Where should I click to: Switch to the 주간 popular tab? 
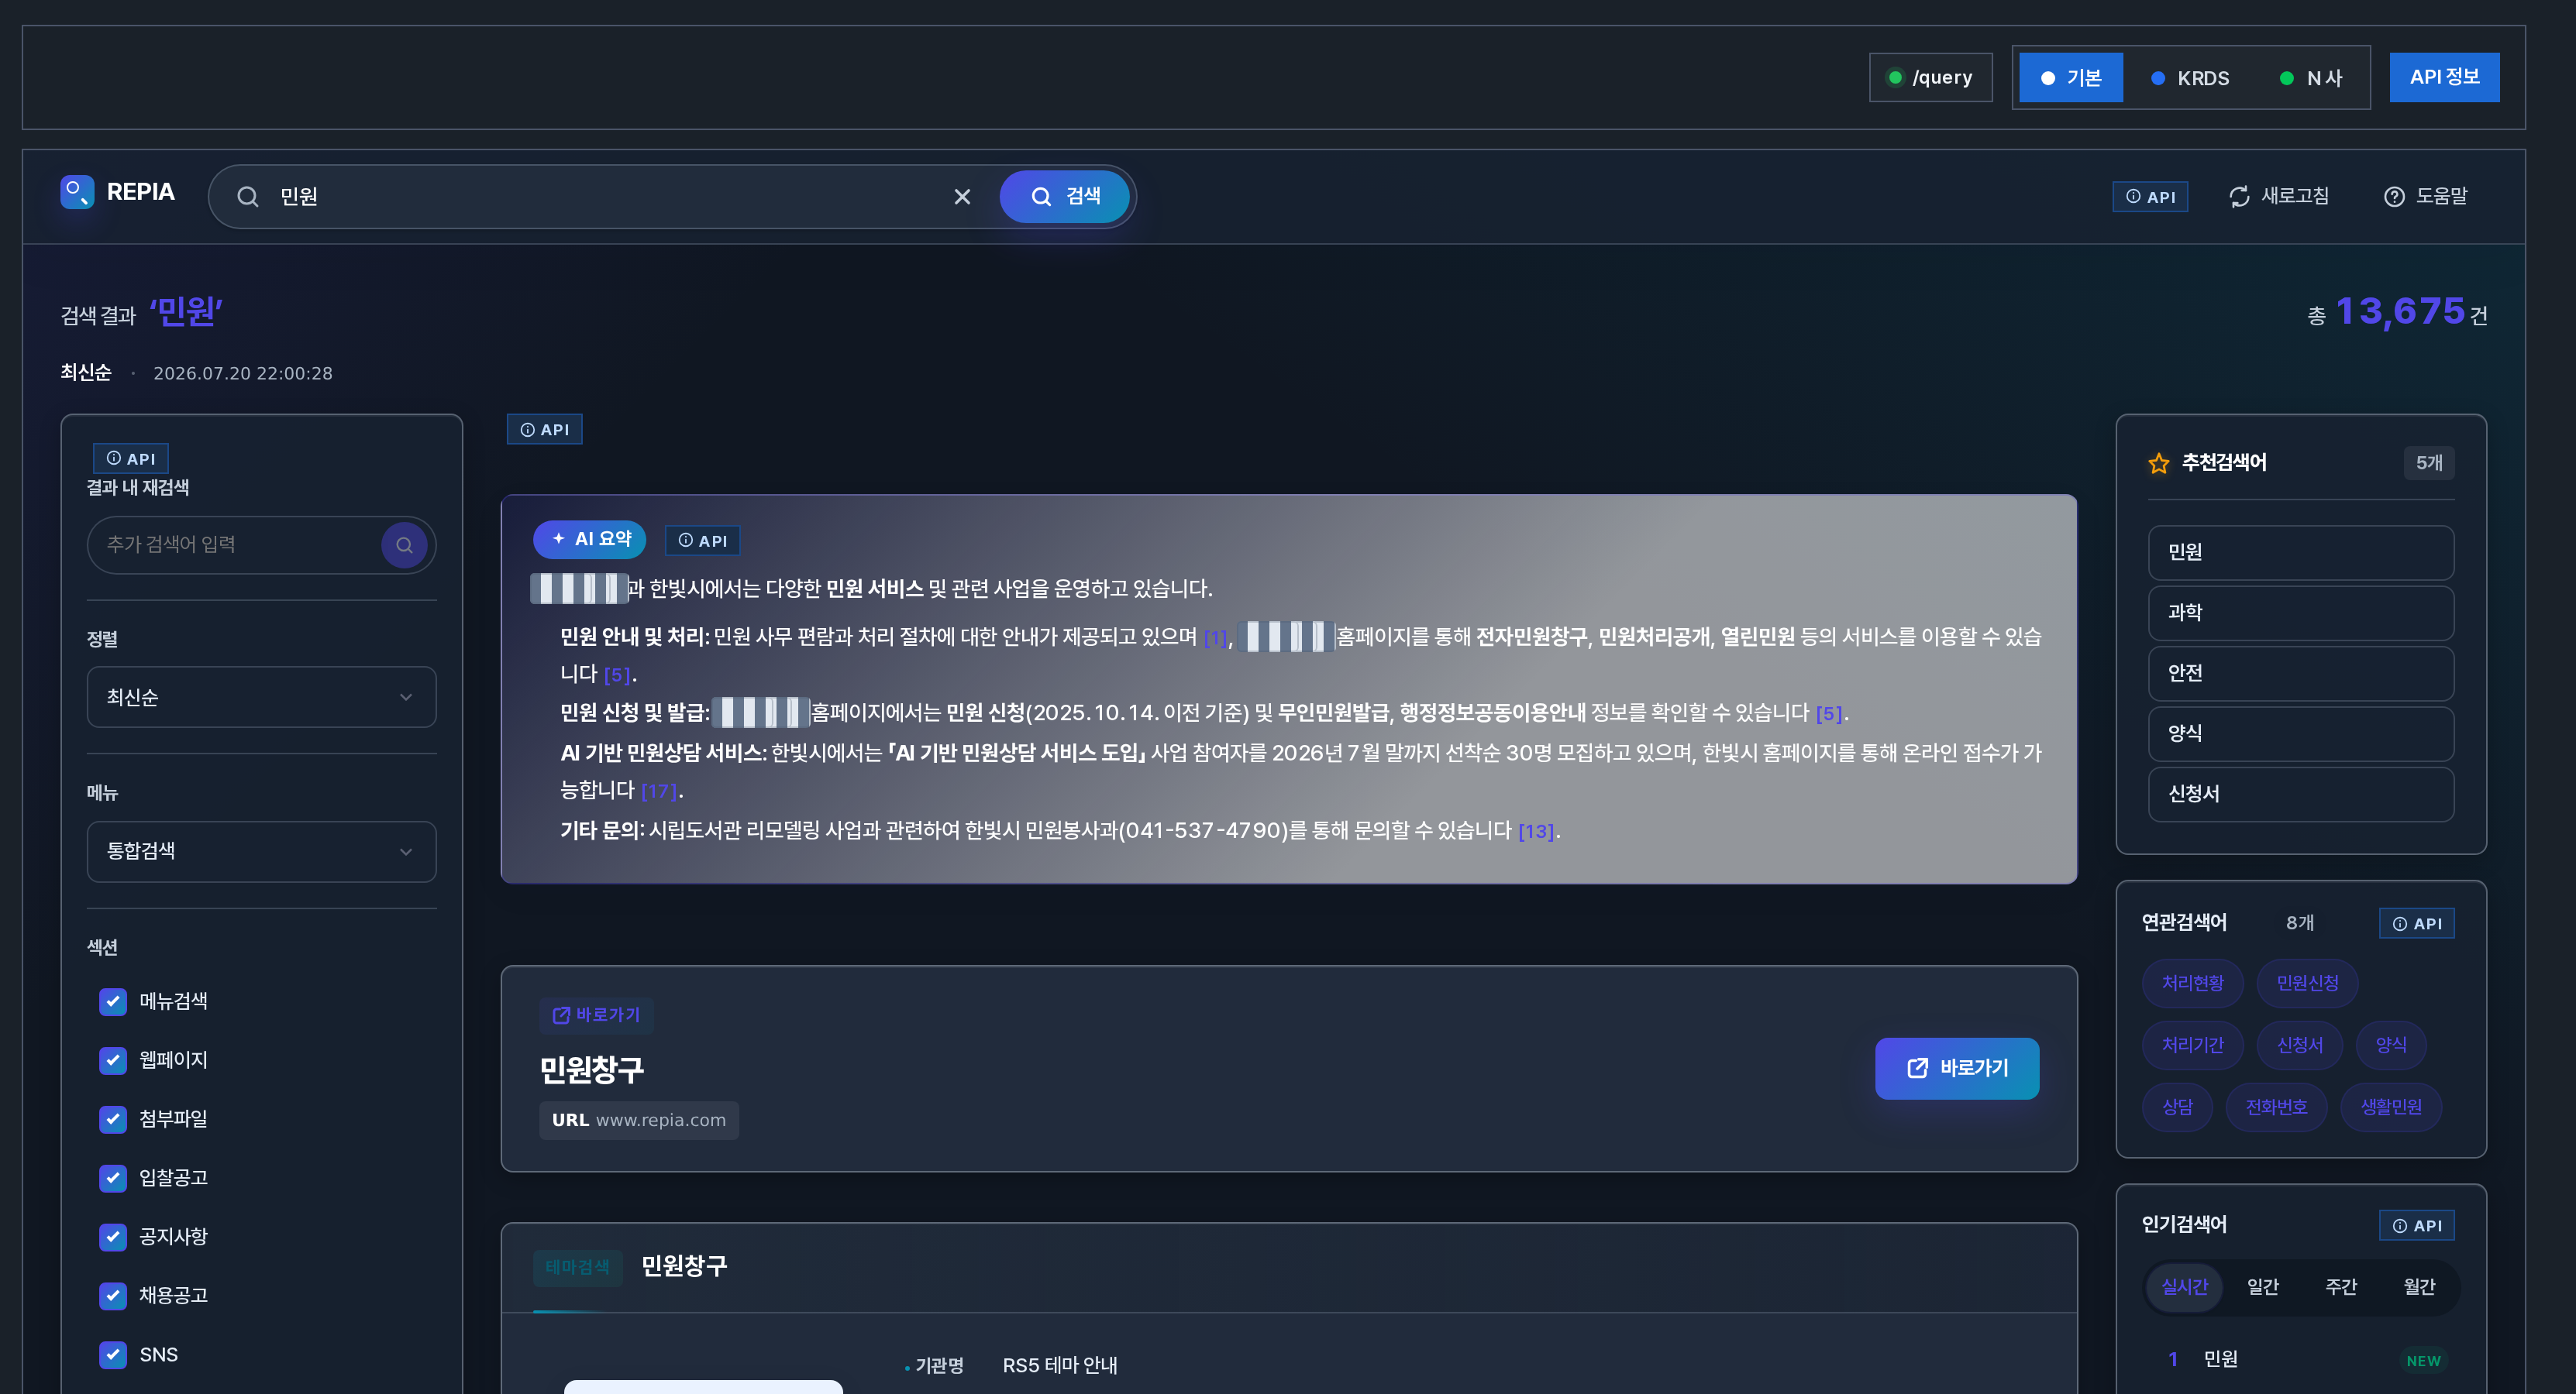tap(2341, 1287)
